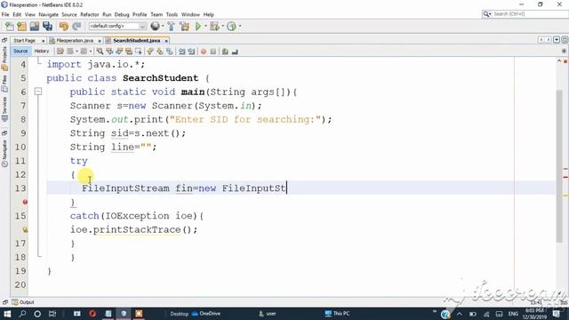This screenshot has height=320, width=569.
Task: Click the Next Bookmark icon
Action: coord(160,52)
